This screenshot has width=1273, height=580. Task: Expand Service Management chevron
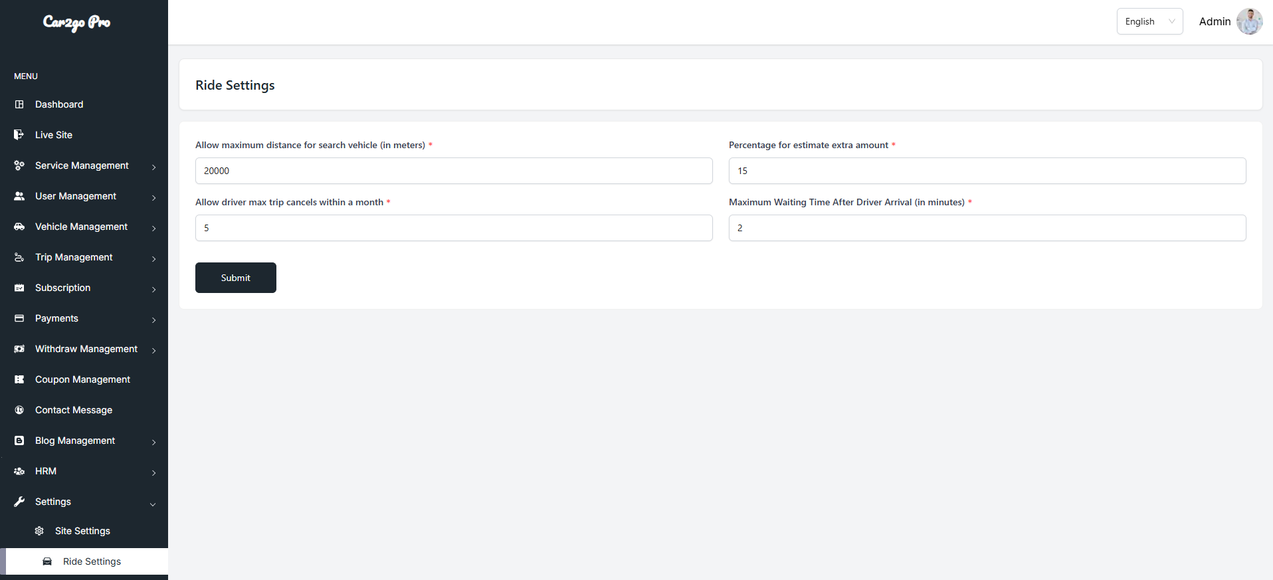(153, 167)
